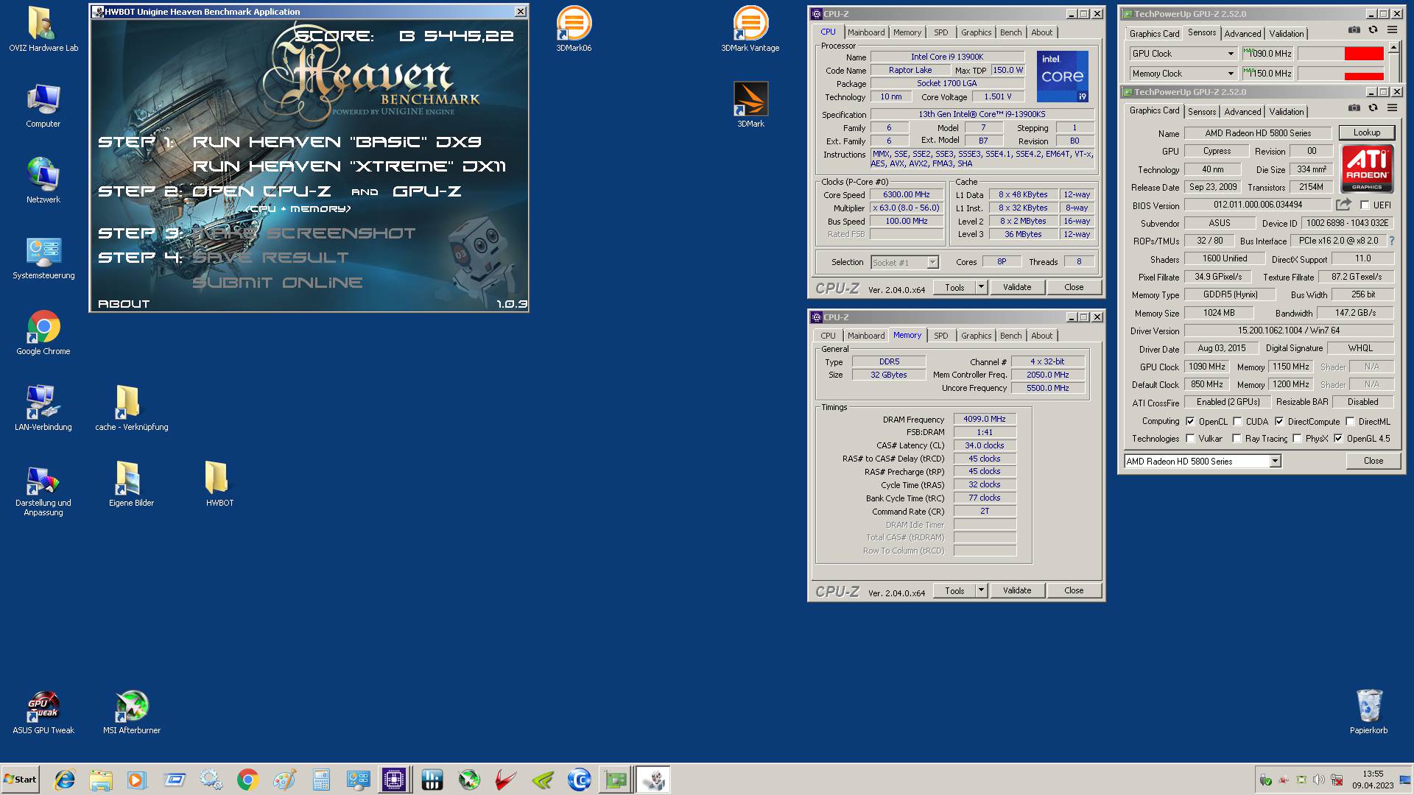Click the Start button

pos(20,780)
